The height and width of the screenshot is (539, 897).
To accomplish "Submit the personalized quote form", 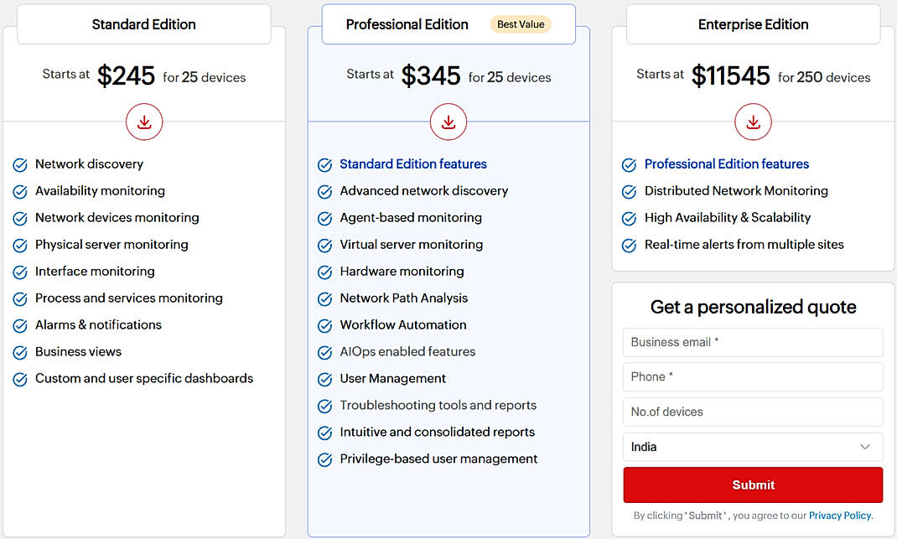I will (752, 485).
